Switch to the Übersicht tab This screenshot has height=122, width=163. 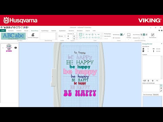click(x=156, y=95)
